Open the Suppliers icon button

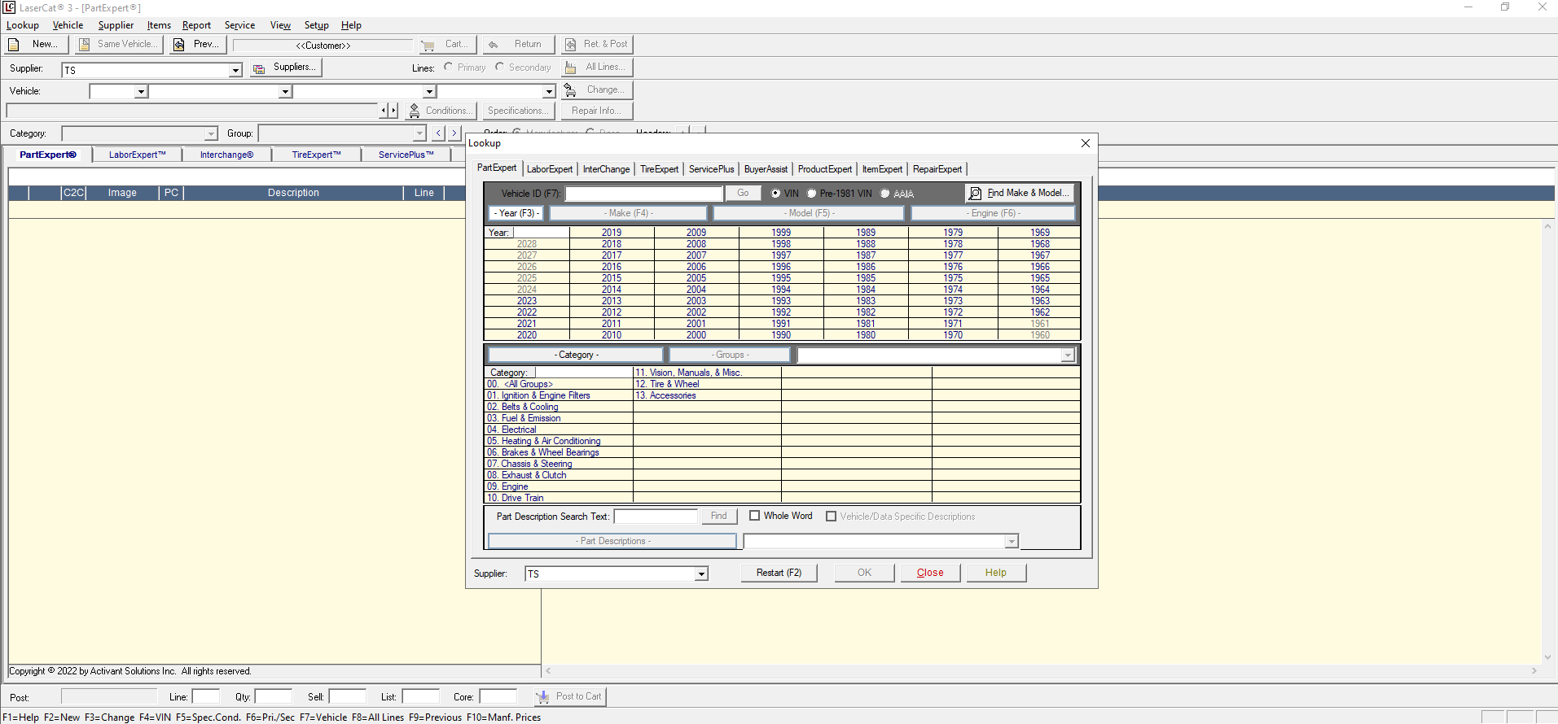click(x=259, y=68)
